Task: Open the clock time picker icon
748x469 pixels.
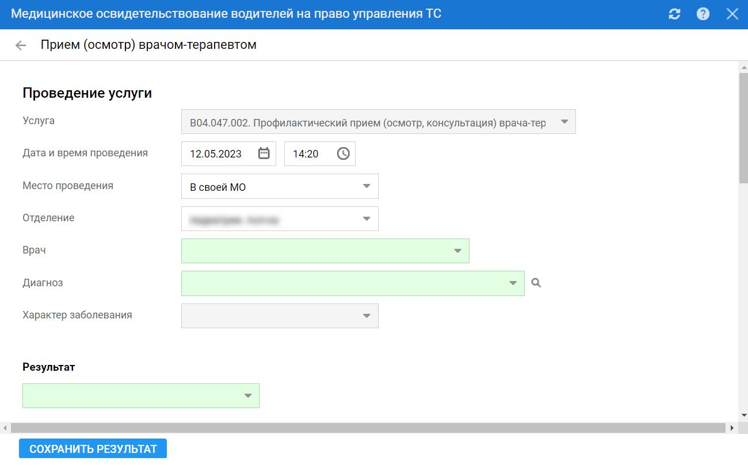Action: [x=343, y=153]
